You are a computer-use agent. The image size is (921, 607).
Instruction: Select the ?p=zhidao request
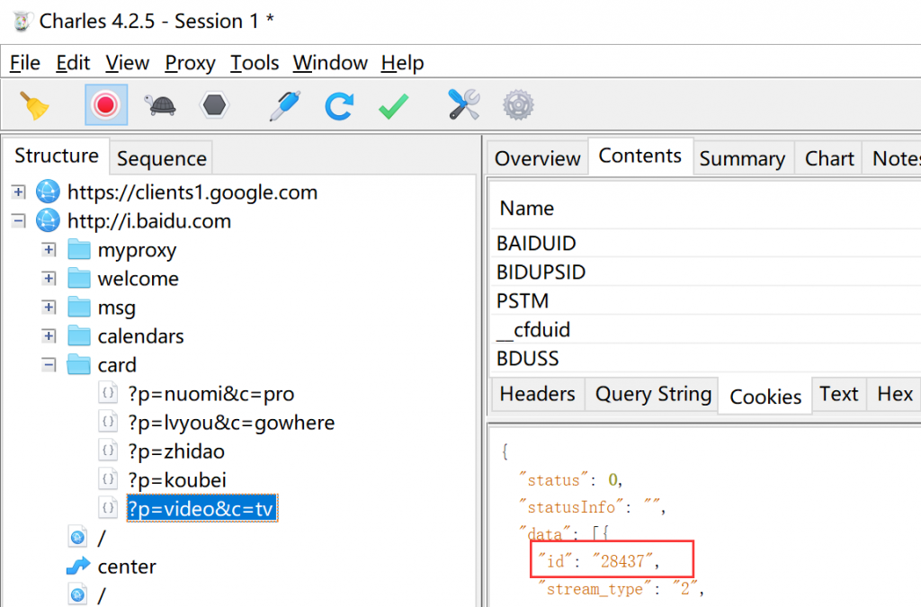[x=176, y=451]
